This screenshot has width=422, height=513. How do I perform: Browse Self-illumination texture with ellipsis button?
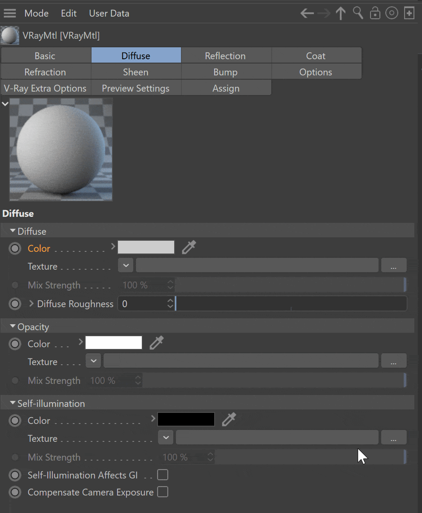click(393, 438)
